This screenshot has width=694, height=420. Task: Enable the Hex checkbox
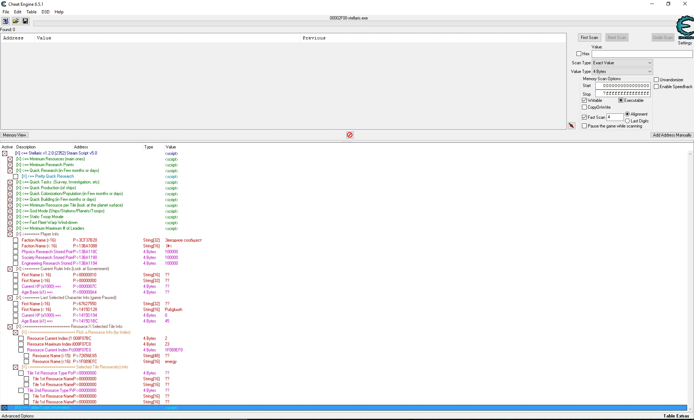click(579, 54)
